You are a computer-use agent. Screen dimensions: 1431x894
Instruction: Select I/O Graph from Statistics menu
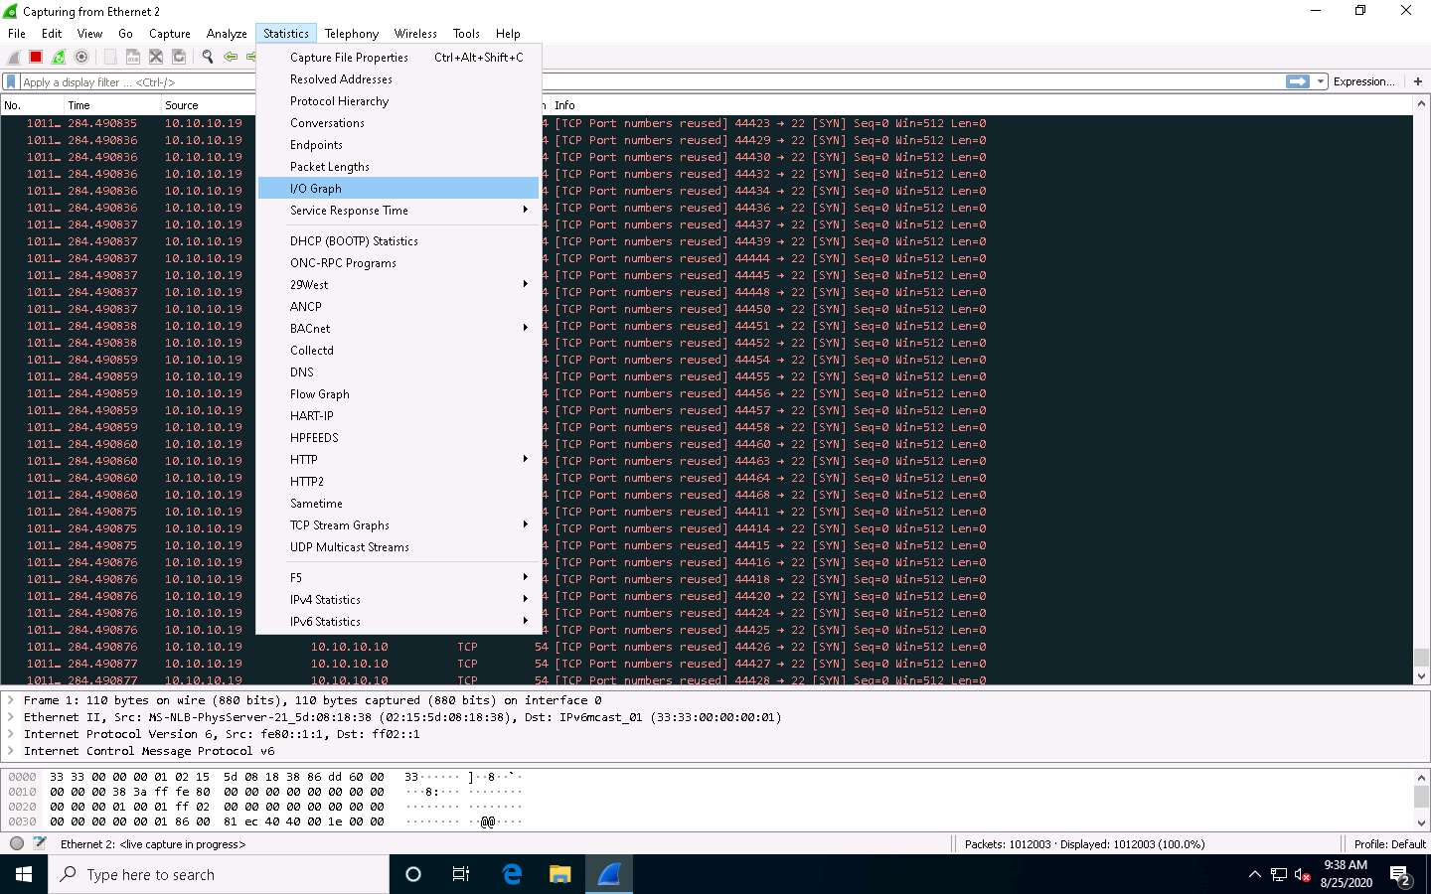(x=398, y=188)
